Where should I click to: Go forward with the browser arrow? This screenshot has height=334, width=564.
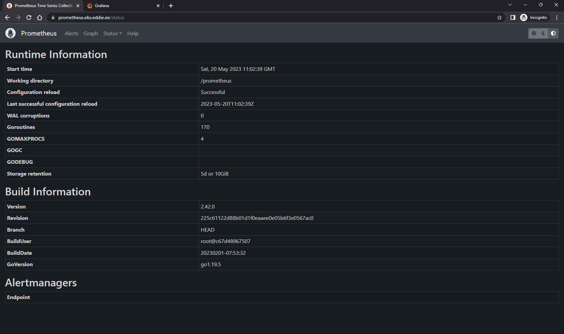click(18, 17)
